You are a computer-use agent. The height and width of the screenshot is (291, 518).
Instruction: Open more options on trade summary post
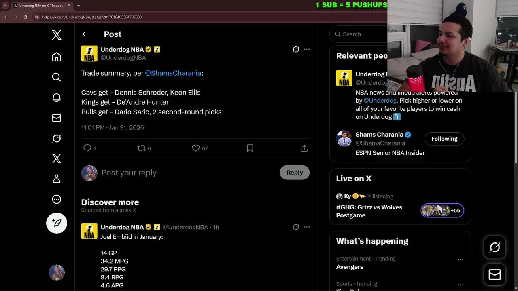pos(307,49)
